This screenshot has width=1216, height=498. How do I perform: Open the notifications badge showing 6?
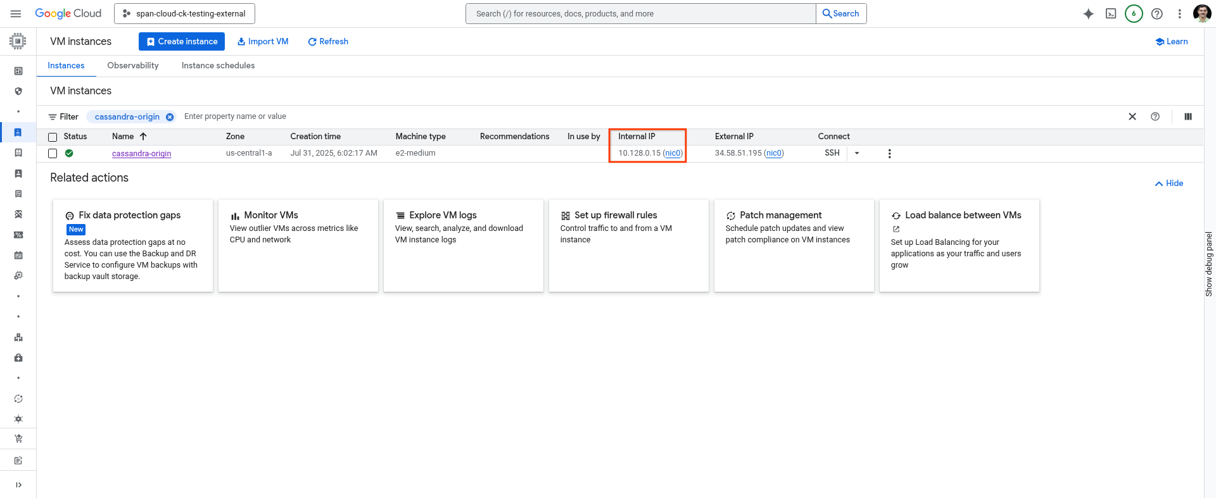pos(1134,14)
